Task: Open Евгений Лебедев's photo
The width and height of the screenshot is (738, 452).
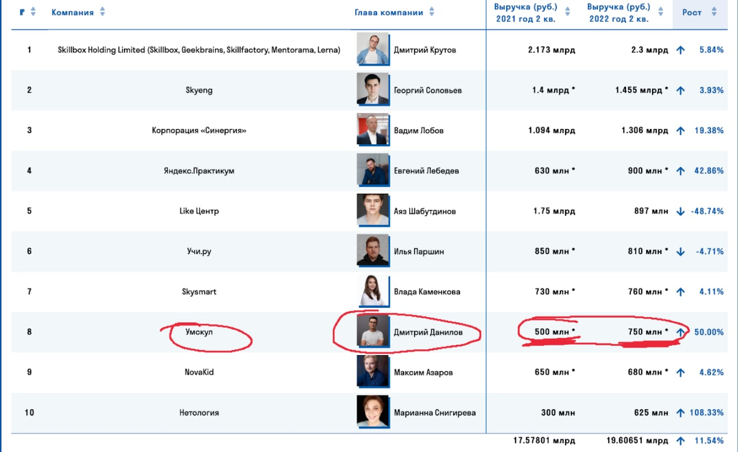Action: pyautogui.click(x=372, y=169)
